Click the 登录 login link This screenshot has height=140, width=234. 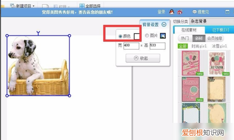click(x=161, y=12)
